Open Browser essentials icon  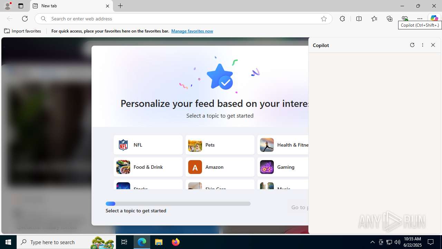point(405,19)
